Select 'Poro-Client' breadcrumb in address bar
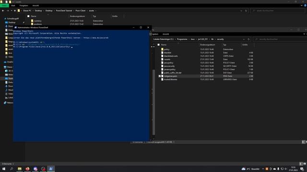Viewport: 307px width, 172px height. (x=81, y=11)
